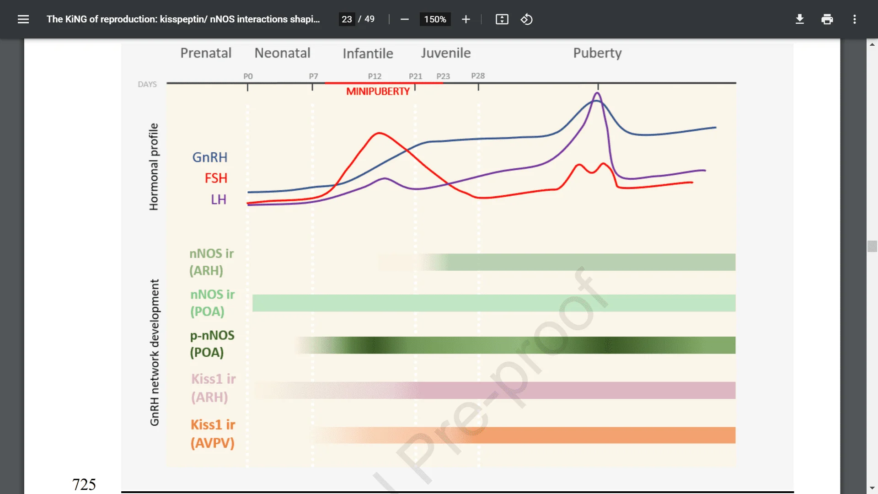The height and width of the screenshot is (494, 878).
Task: Click the scrollbar down arrow
Action: (x=872, y=488)
